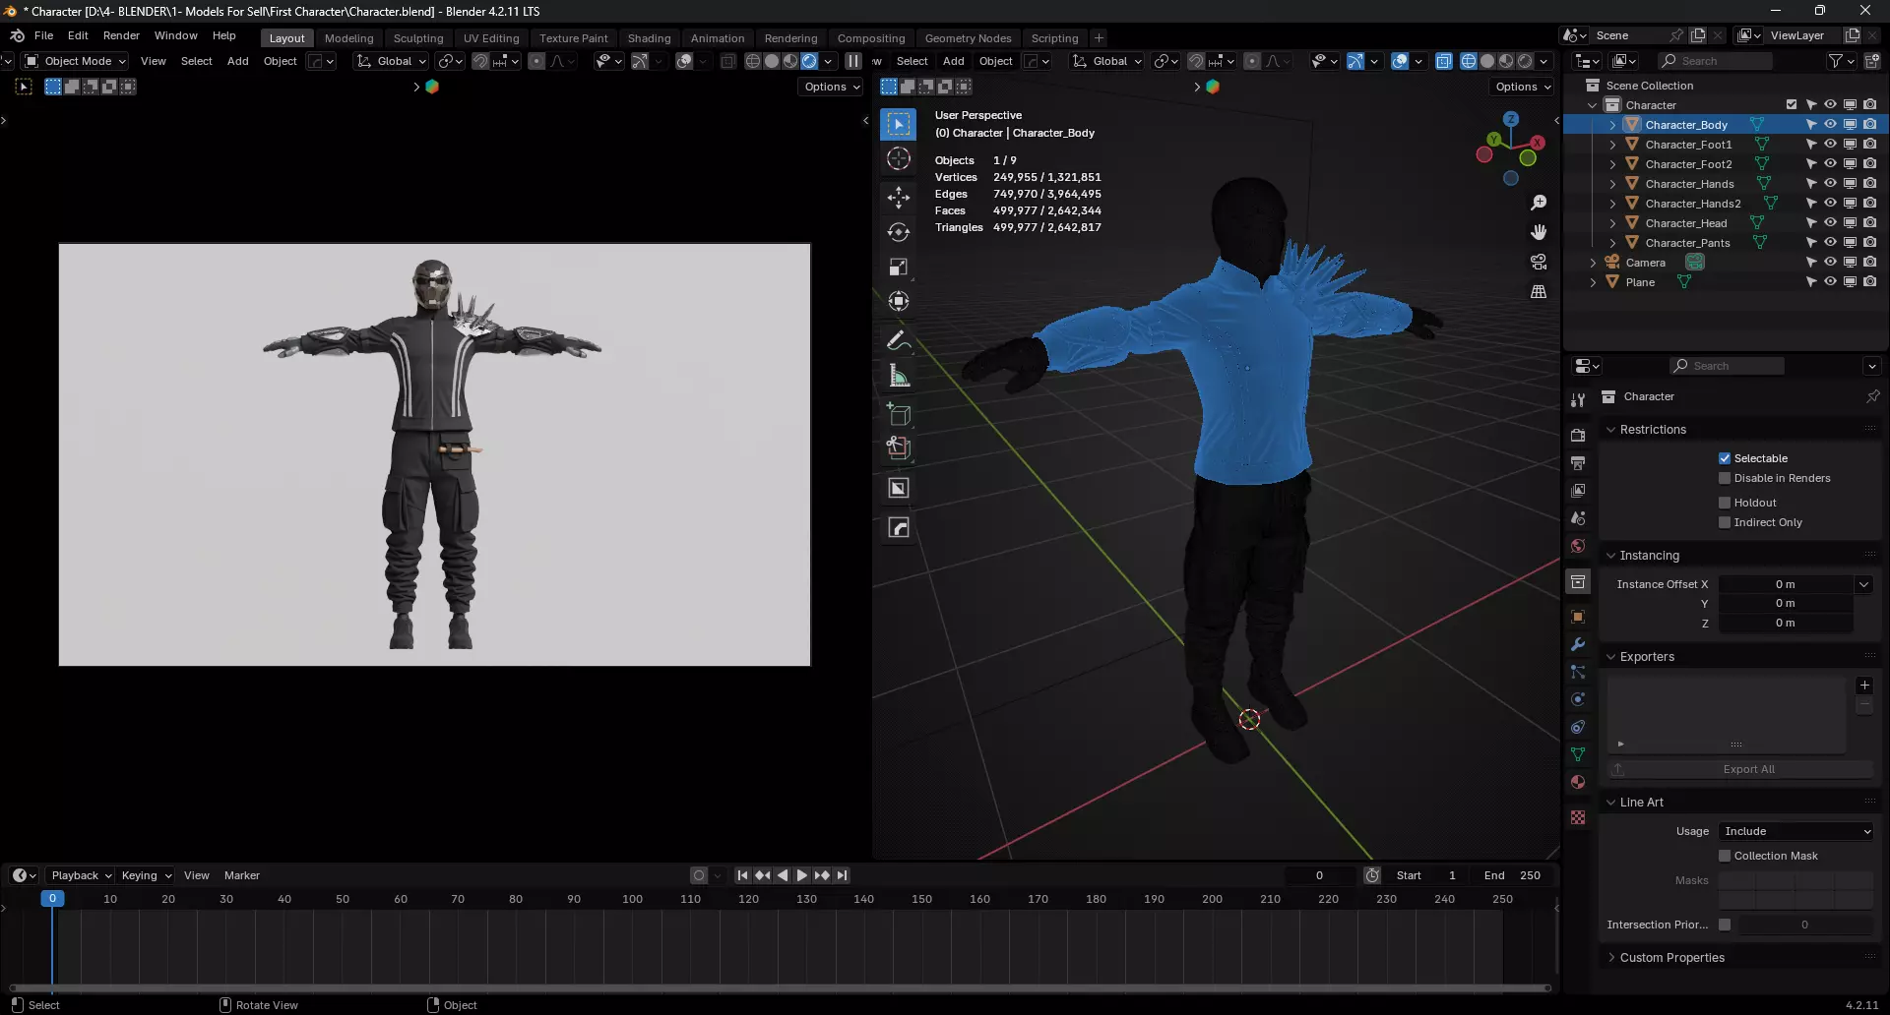The image size is (1890, 1015).
Task: Open the Modifiers properties tab
Action: [1578, 644]
